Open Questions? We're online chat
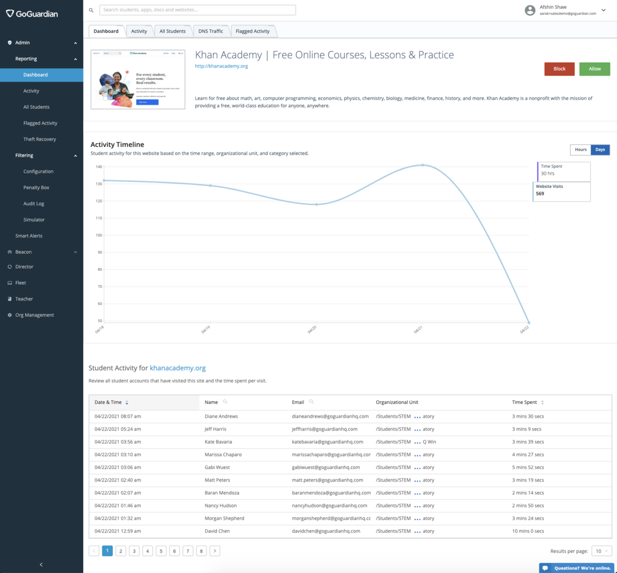Screen dimensions: 617x573 (576, 568)
